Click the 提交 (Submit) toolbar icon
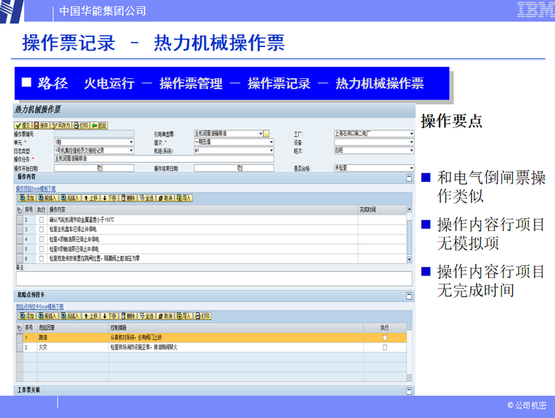Image resolution: width=555 pixels, height=418 pixels. 23,125
